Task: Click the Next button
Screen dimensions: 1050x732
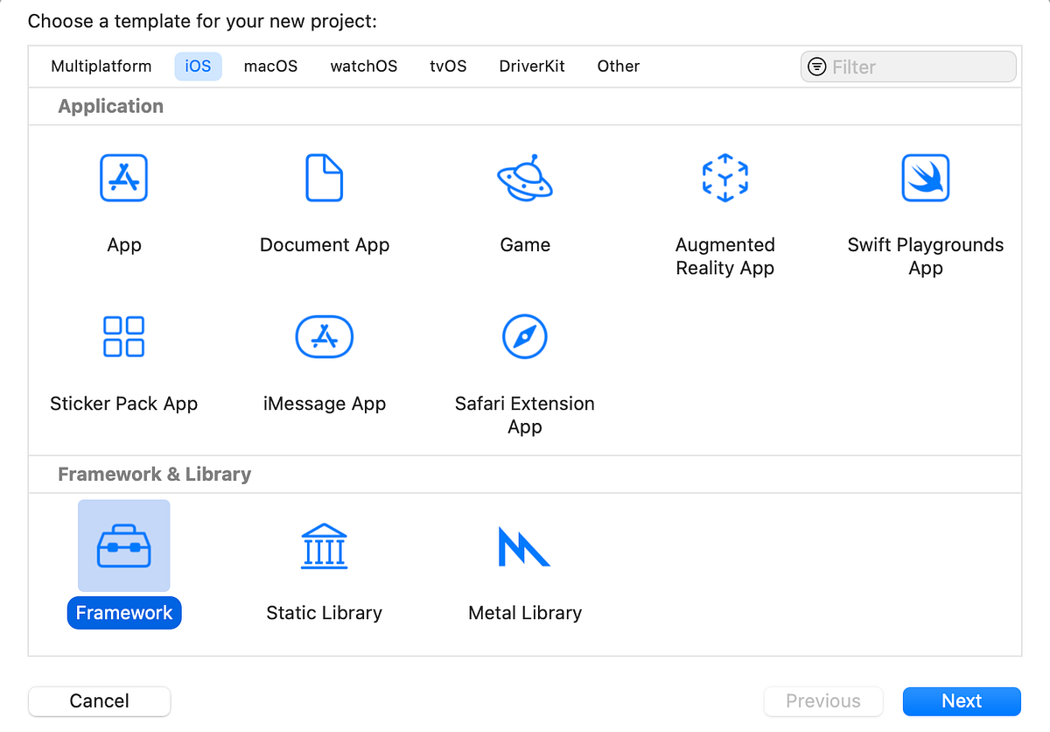Action: (x=961, y=700)
